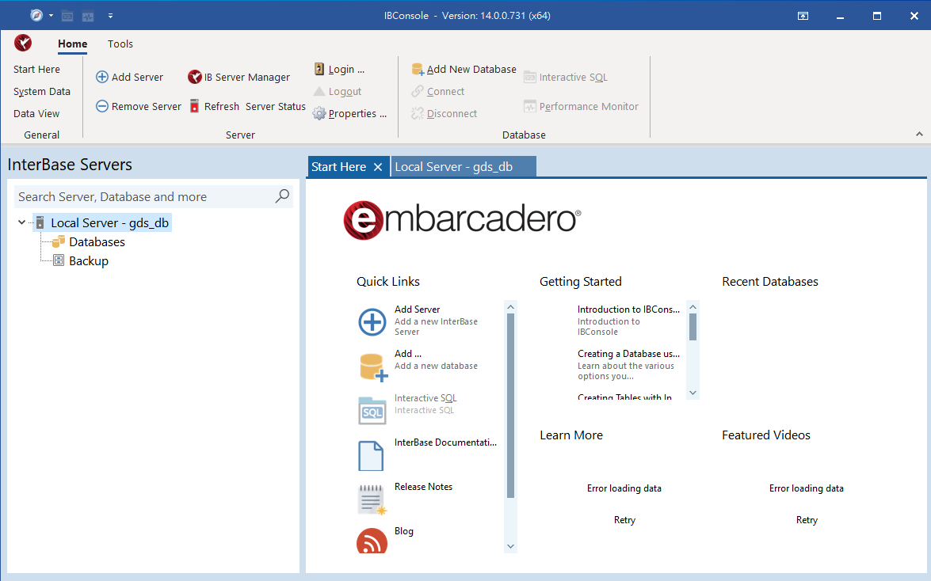931x581 pixels.
Task: Click the Release Notes notepad icon
Action: pos(372,499)
